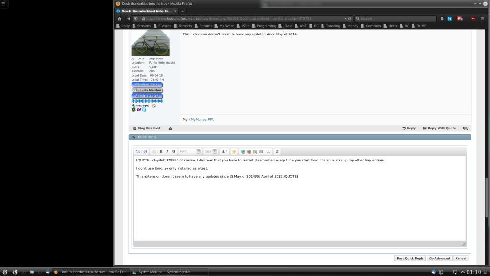Grab the editor resize handle corner
Viewport: 490px width, 276px height.
[464, 244]
